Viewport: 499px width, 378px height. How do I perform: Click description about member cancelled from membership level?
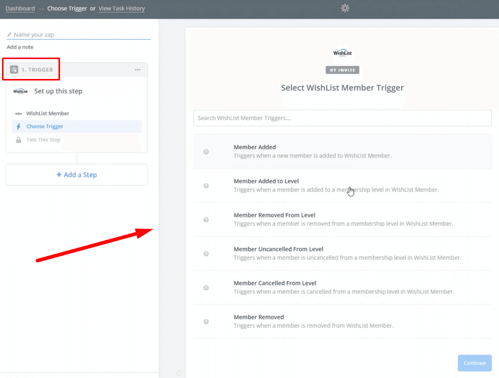[x=344, y=291]
